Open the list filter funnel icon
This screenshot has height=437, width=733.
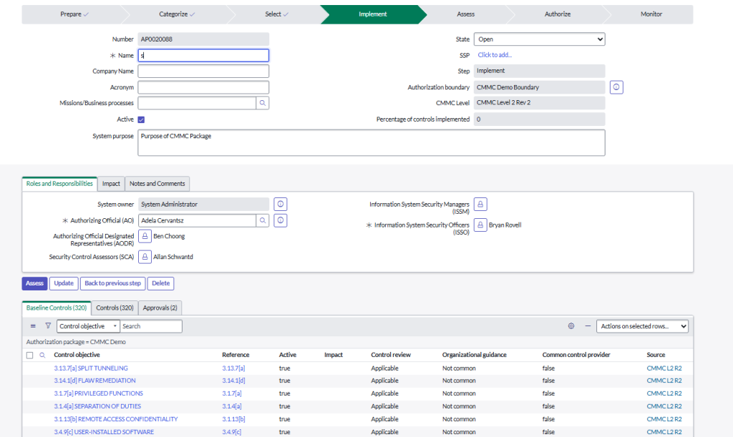click(x=48, y=326)
